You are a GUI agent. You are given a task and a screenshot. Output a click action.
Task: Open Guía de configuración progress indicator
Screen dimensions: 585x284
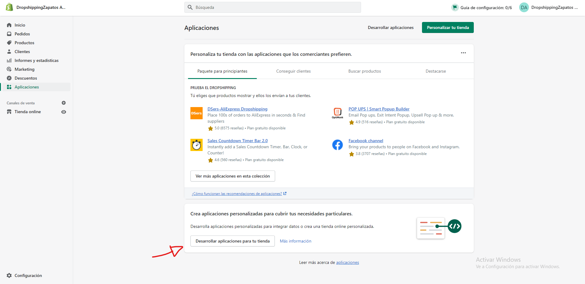tap(481, 7)
